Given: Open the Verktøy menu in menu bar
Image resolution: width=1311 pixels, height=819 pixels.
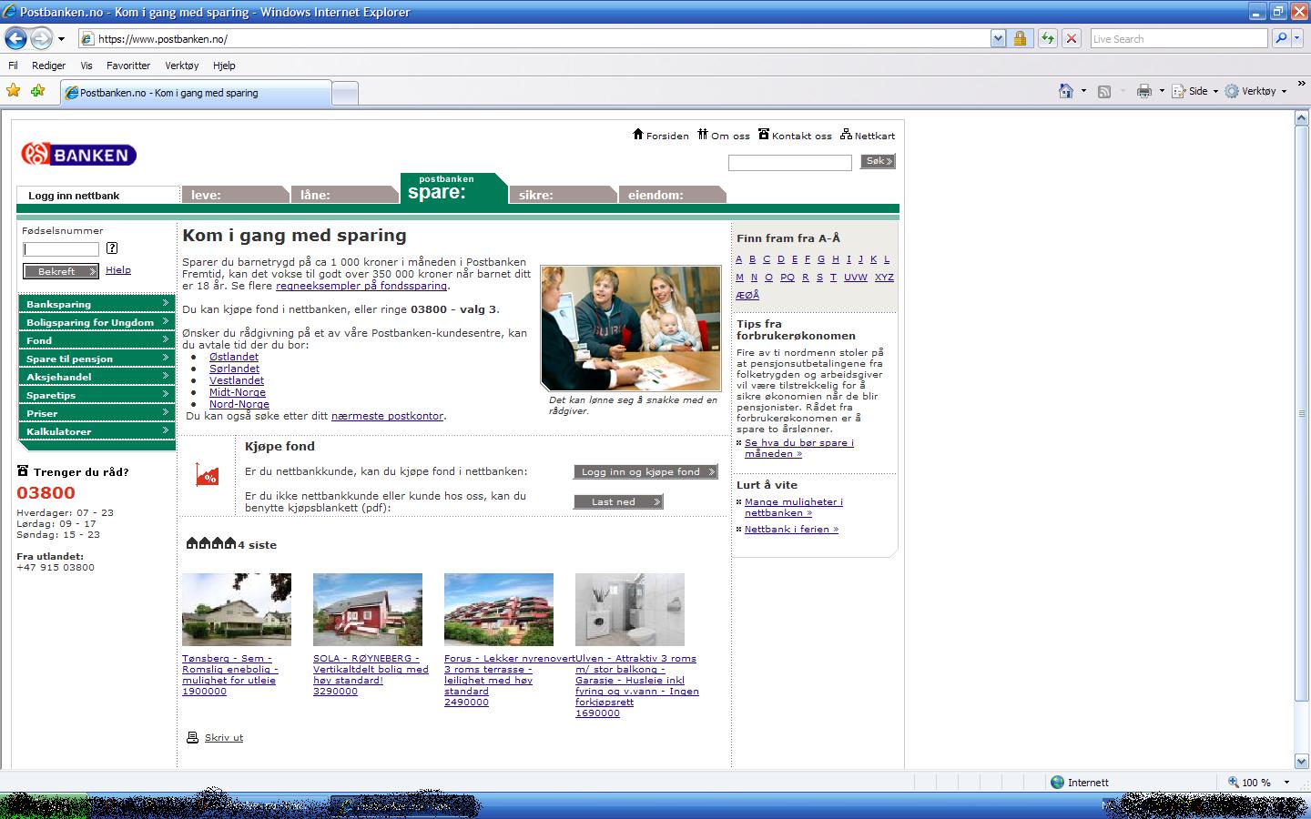Looking at the screenshot, I should pyautogui.click(x=182, y=66).
